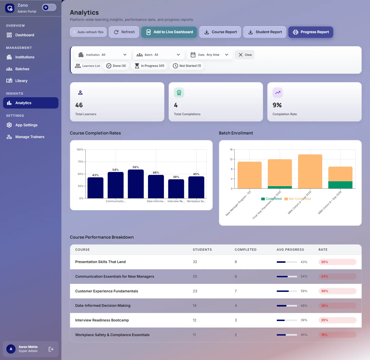
Task: Click the 46 Total Learners card
Action: coord(117,102)
